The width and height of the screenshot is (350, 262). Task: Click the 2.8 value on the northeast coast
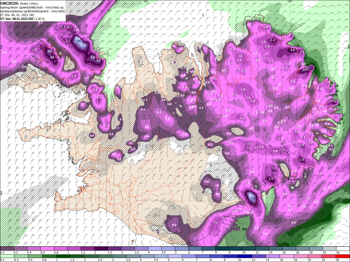pos(293,50)
